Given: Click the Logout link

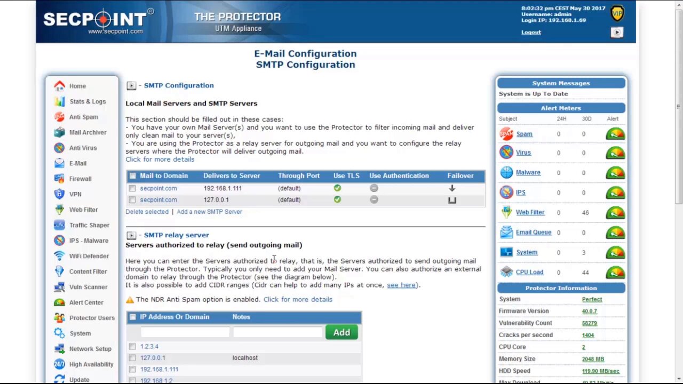Looking at the screenshot, I should [x=531, y=32].
